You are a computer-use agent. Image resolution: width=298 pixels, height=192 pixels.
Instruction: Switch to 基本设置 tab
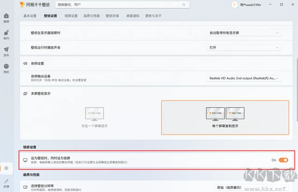pos(30,16)
